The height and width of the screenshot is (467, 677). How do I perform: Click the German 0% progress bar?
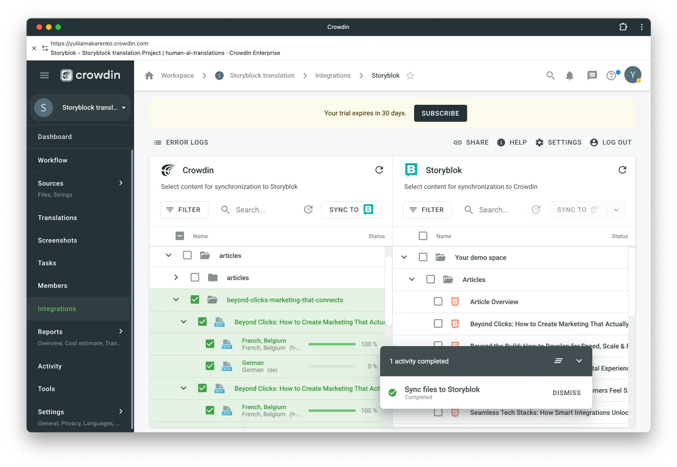click(332, 366)
